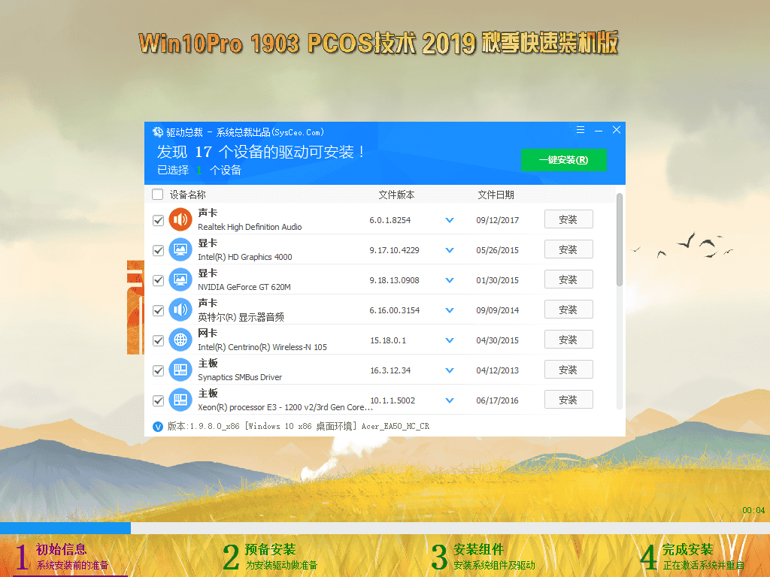Click file date 06/17/2016
Viewport: 770px width, 577px height.
(498, 400)
